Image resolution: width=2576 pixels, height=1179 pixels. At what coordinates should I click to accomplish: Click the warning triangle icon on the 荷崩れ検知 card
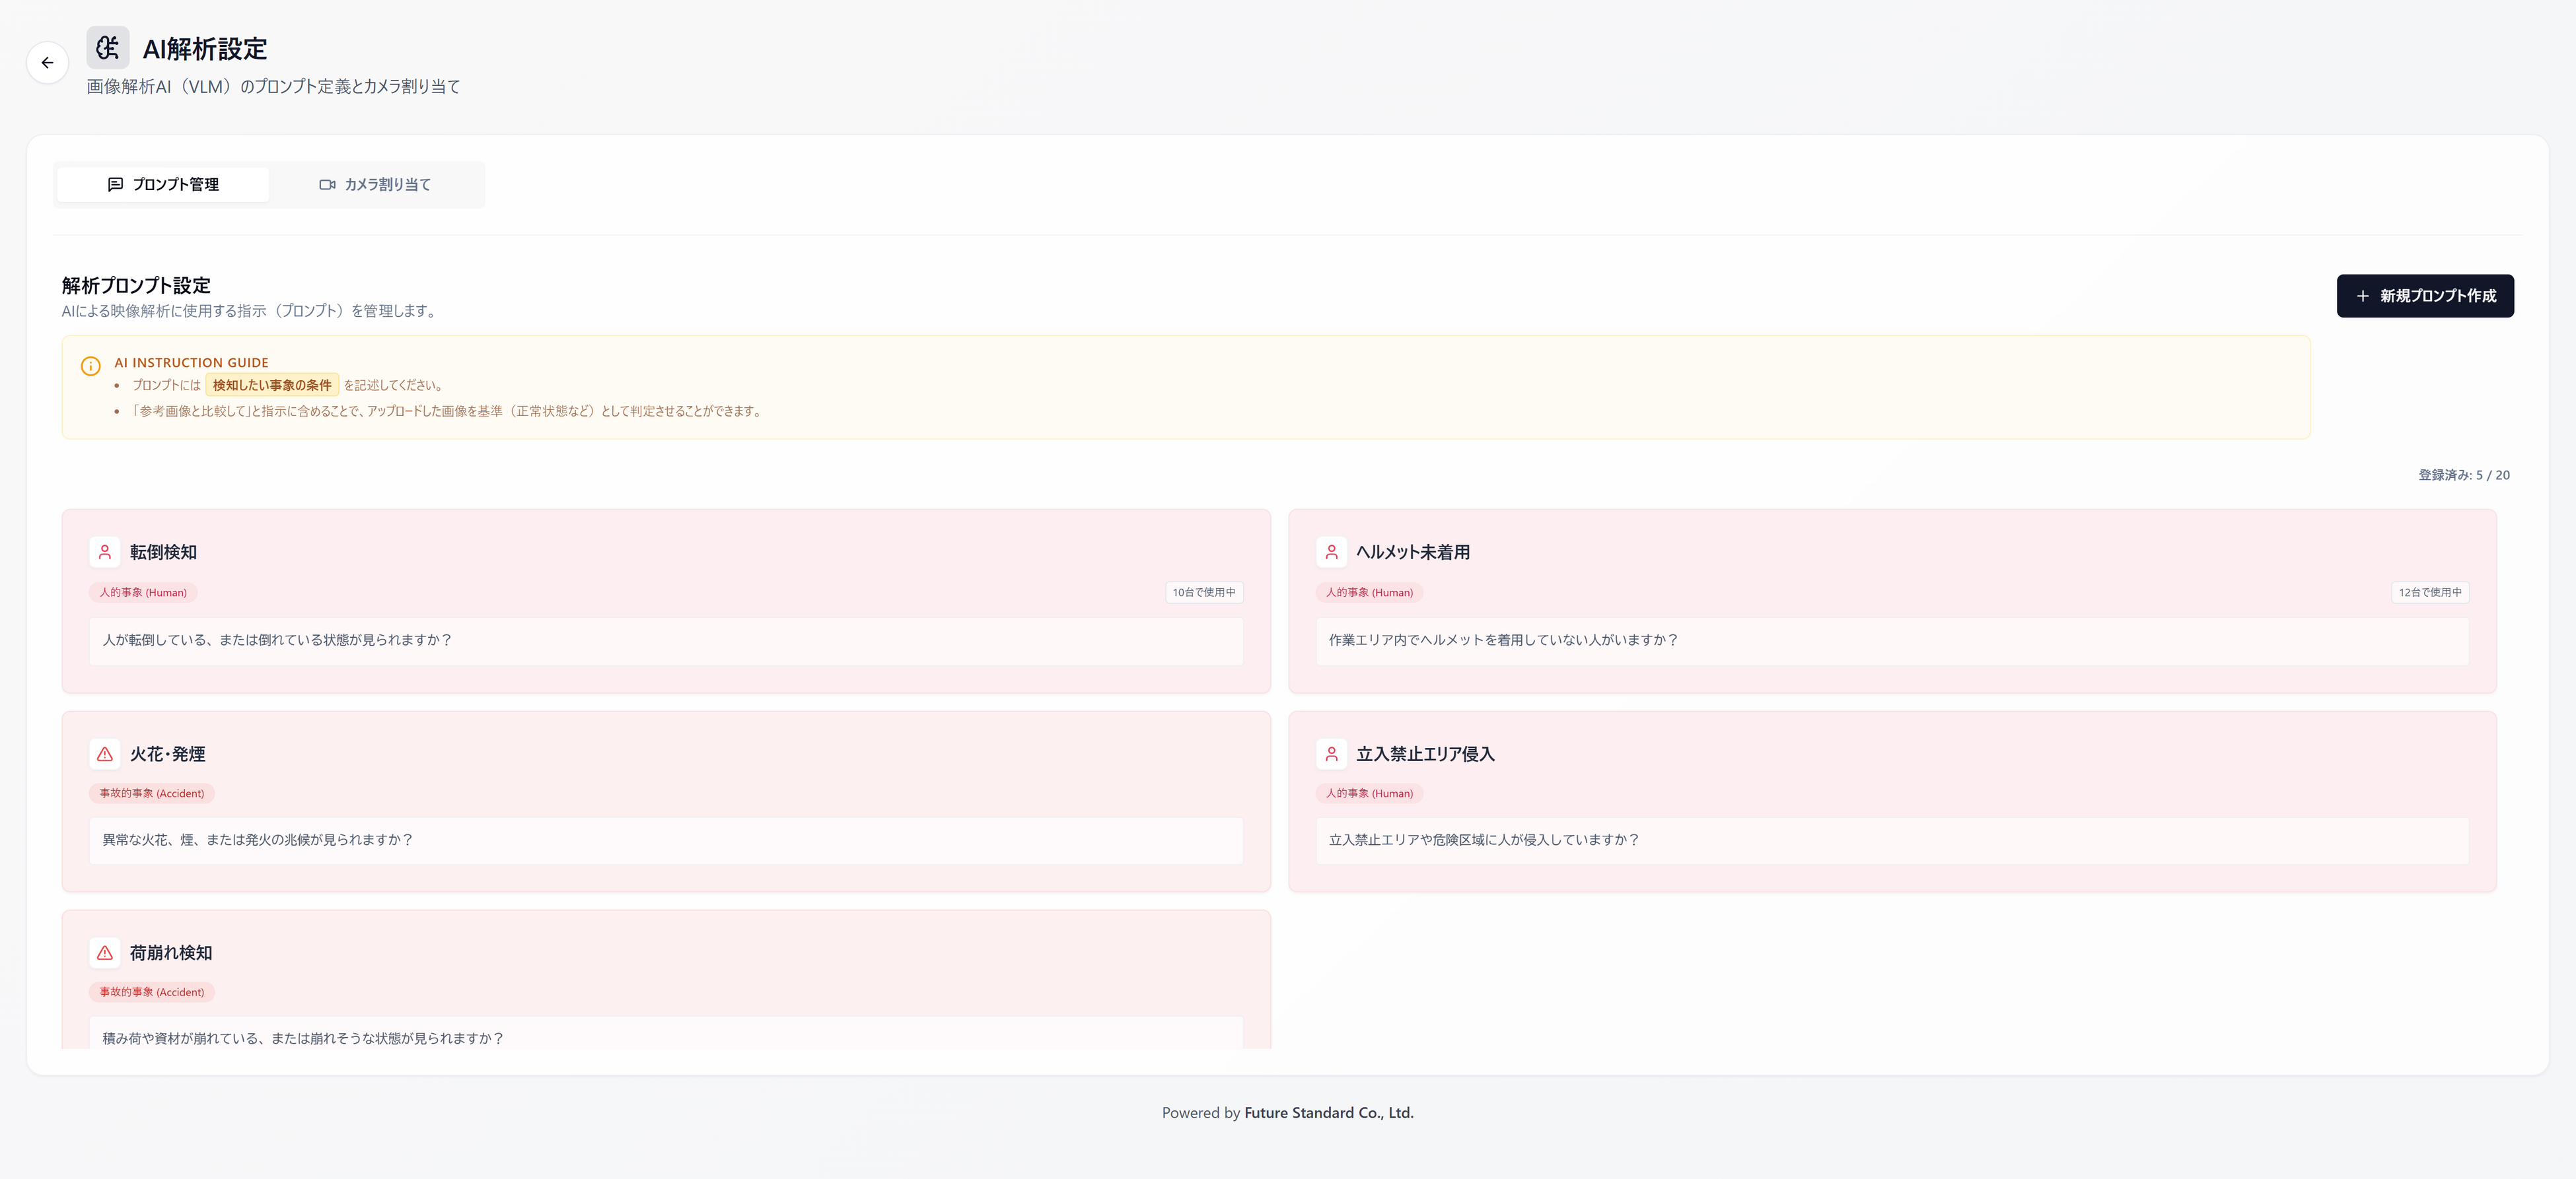tap(105, 952)
